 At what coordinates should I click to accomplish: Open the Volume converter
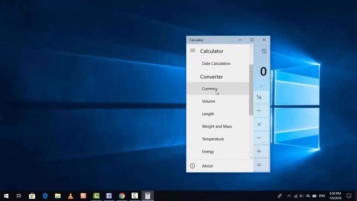pyautogui.click(x=218, y=101)
